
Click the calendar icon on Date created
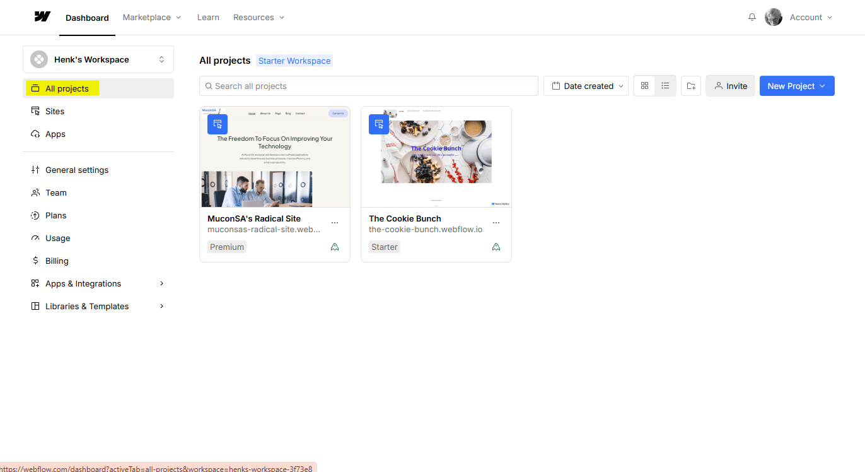[556, 86]
